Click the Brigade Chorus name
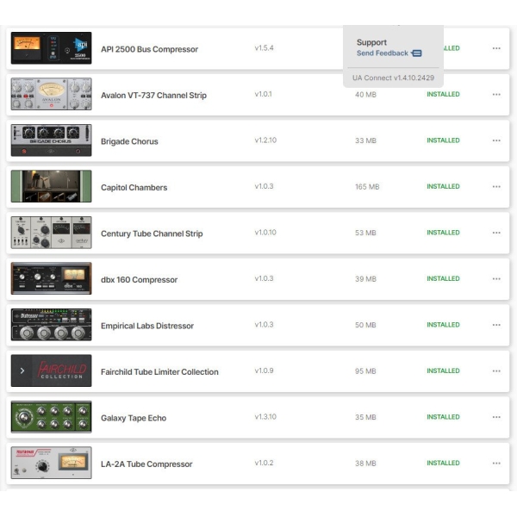This screenshot has height=517, width=517. point(129,141)
